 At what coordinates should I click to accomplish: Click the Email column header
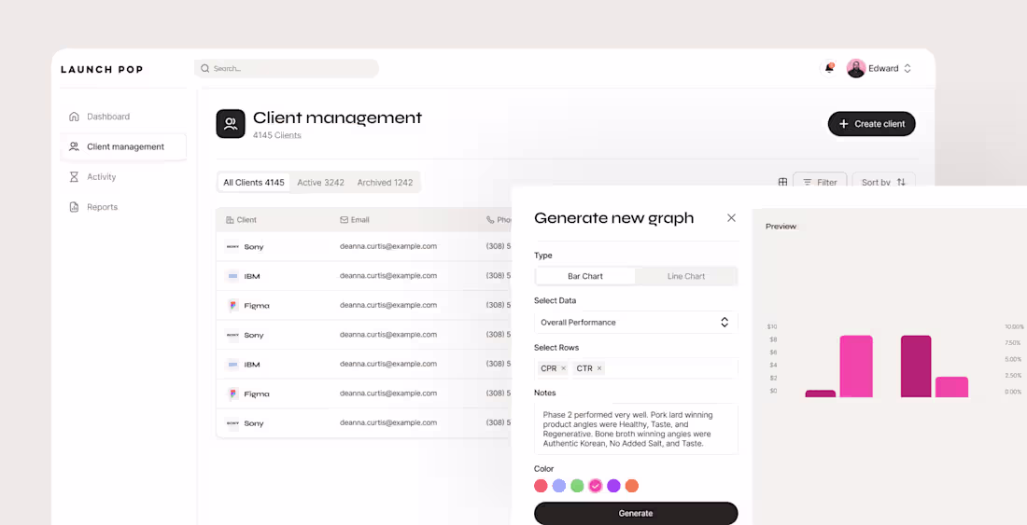pyautogui.click(x=355, y=220)
